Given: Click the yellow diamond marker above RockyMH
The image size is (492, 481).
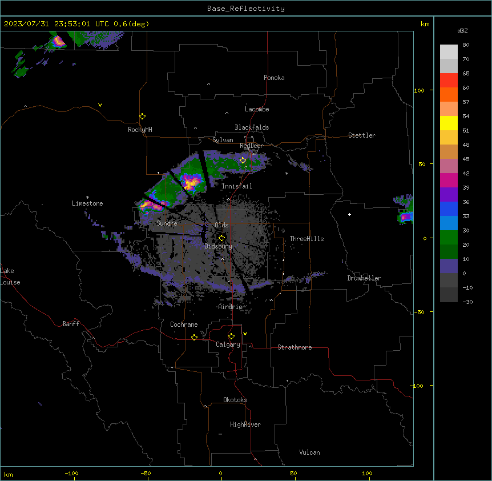Looking at the screenshot, I should coord(142,117).
